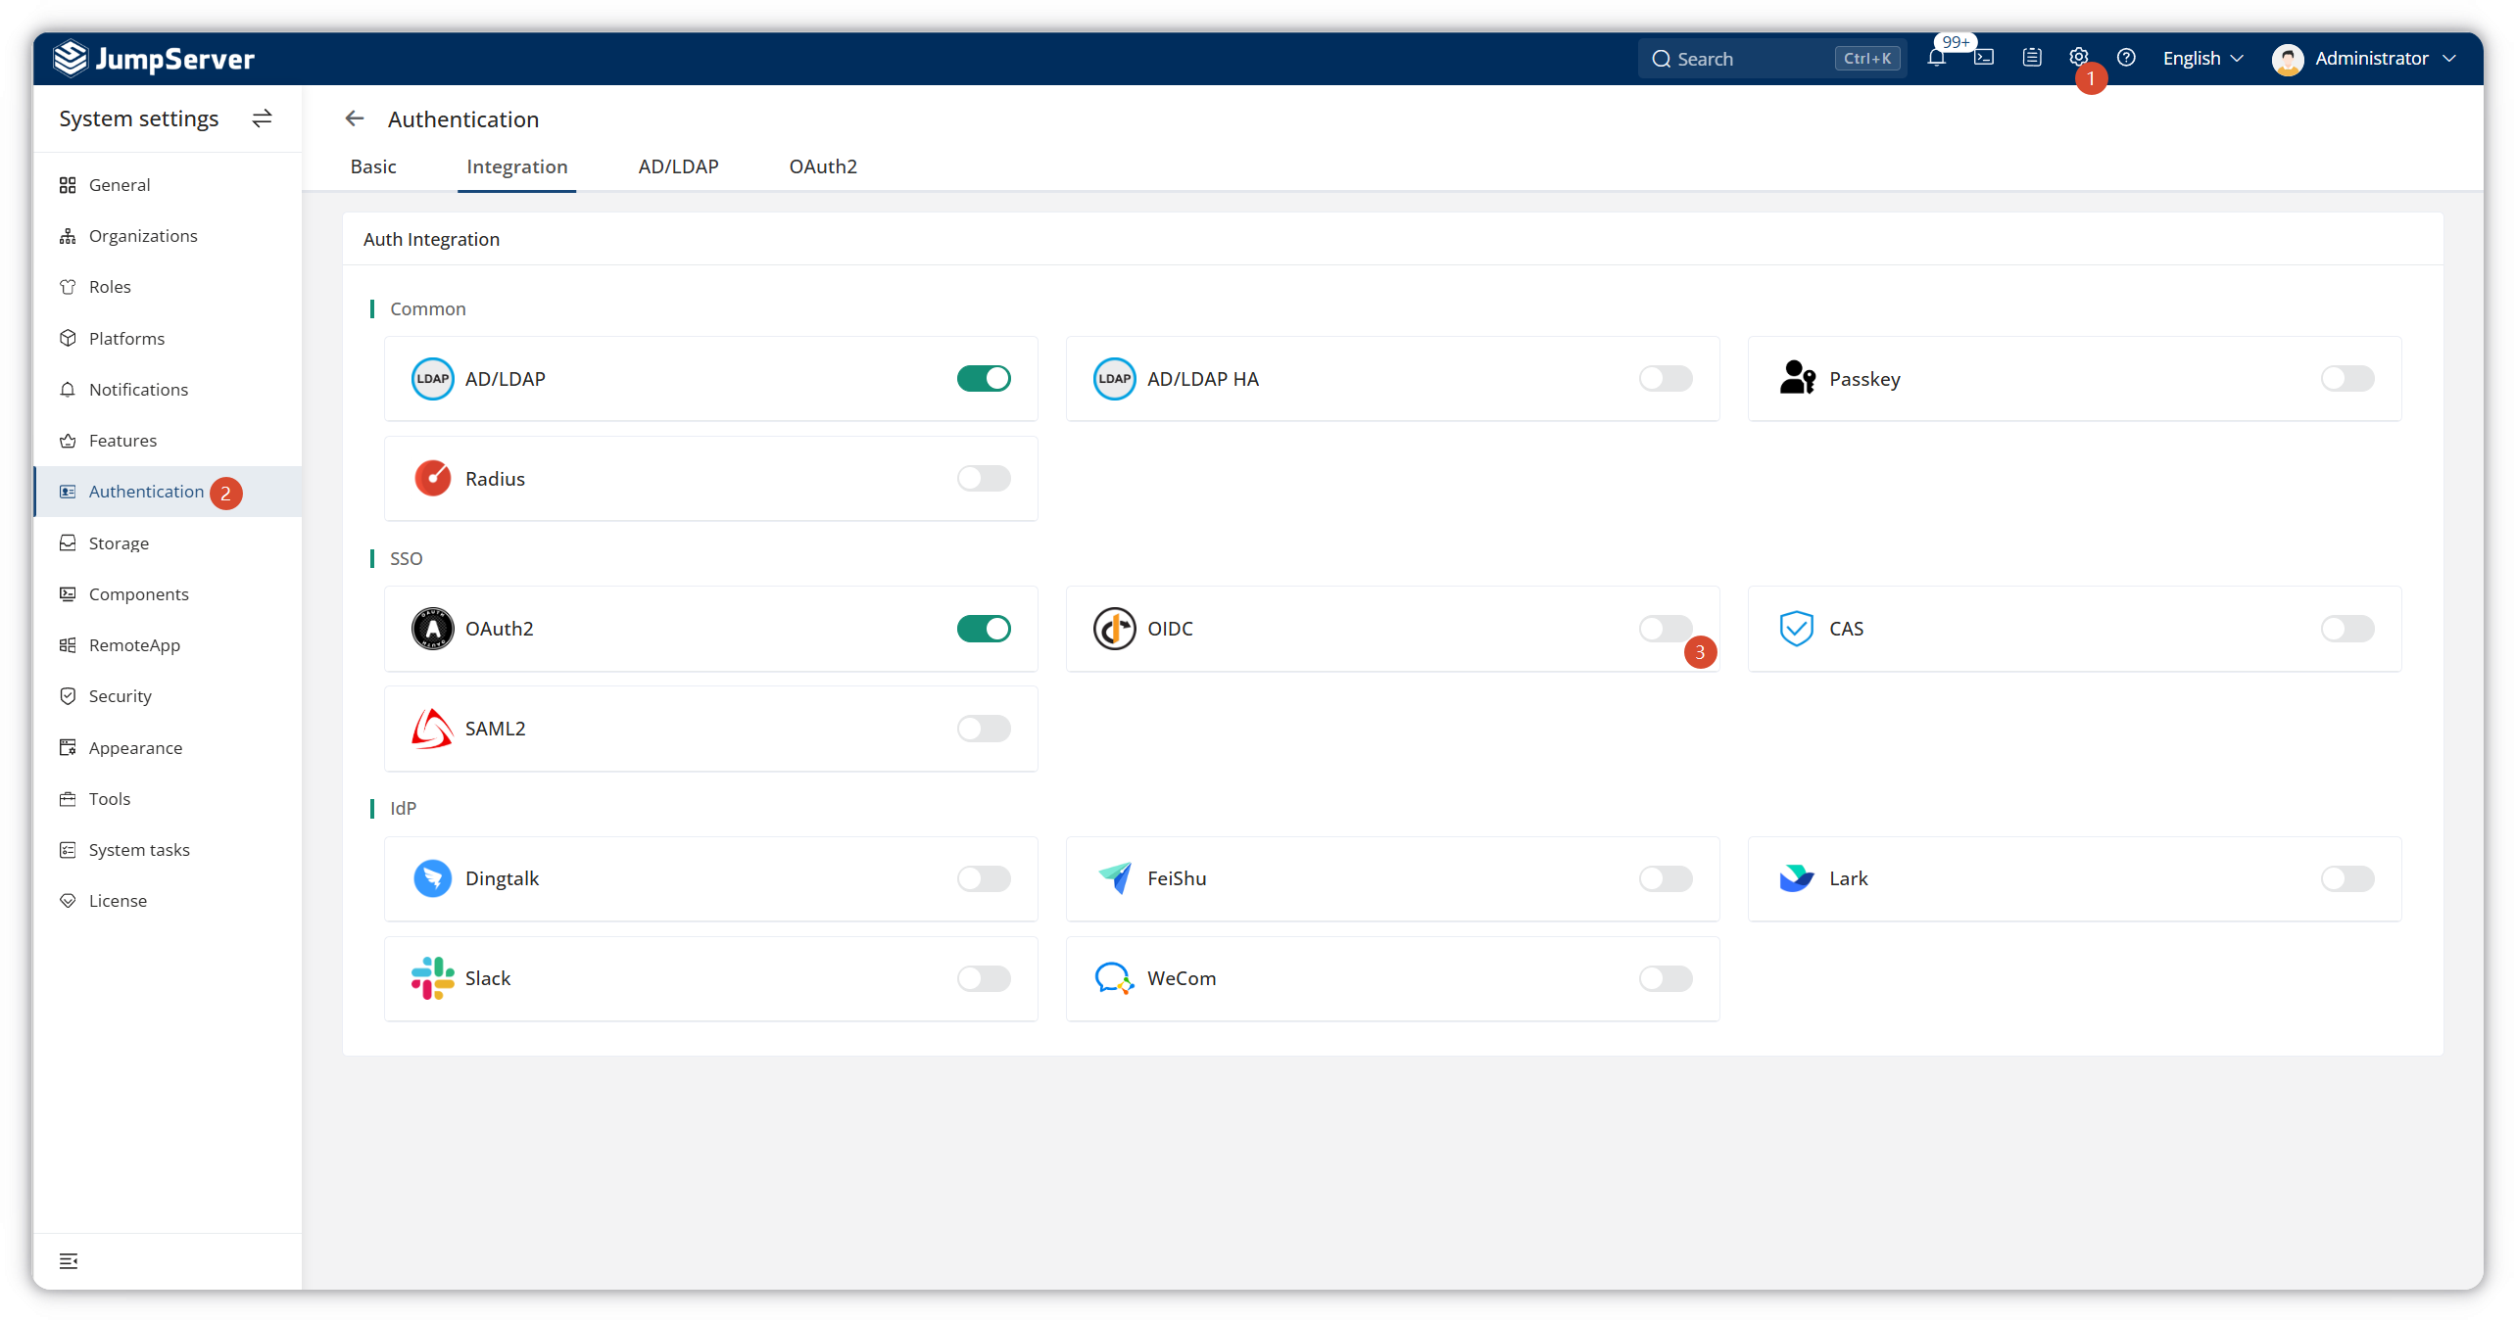Enable the FeiShu toggle

click(x=1666, y=878)
